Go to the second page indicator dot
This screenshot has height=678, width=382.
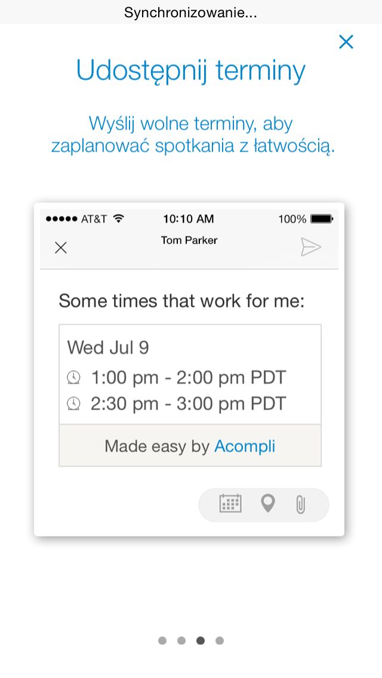[181, 640]
